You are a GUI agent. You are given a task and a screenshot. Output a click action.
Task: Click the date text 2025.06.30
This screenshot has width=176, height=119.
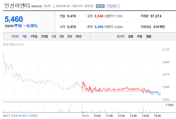63,6
